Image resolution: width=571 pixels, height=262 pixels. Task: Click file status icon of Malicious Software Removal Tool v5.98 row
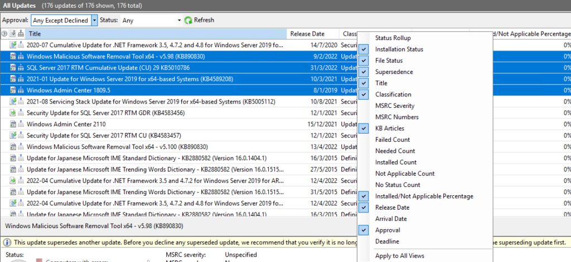[13, 56]
